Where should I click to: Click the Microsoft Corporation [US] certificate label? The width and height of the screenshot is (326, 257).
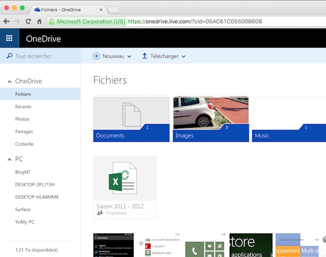coord(91,21)
